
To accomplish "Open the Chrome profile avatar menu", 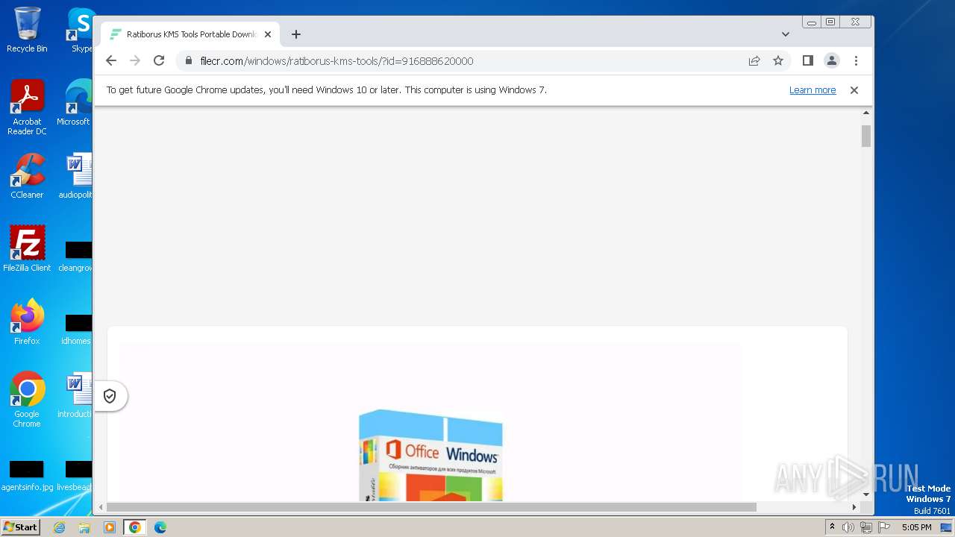I will pos(831,61).
